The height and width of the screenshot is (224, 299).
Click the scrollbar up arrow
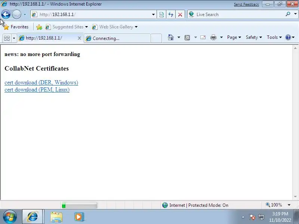pos(295,48)
